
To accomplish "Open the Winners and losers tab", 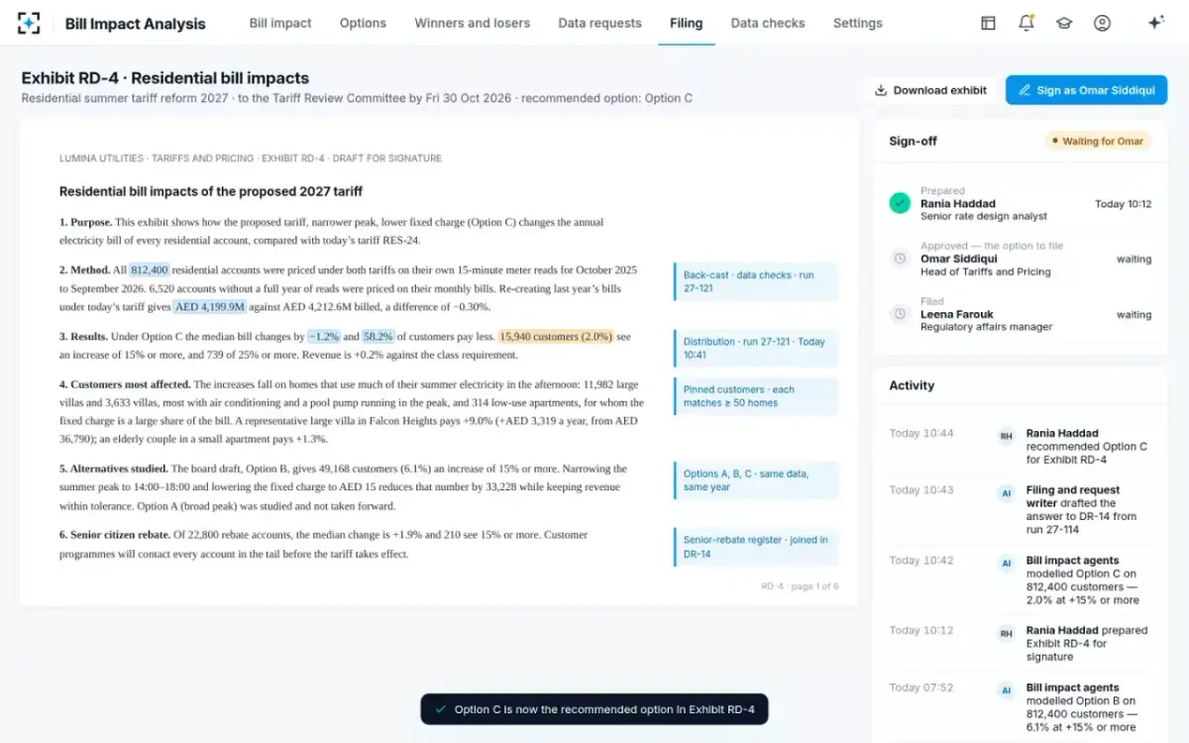I will (472, 23).
